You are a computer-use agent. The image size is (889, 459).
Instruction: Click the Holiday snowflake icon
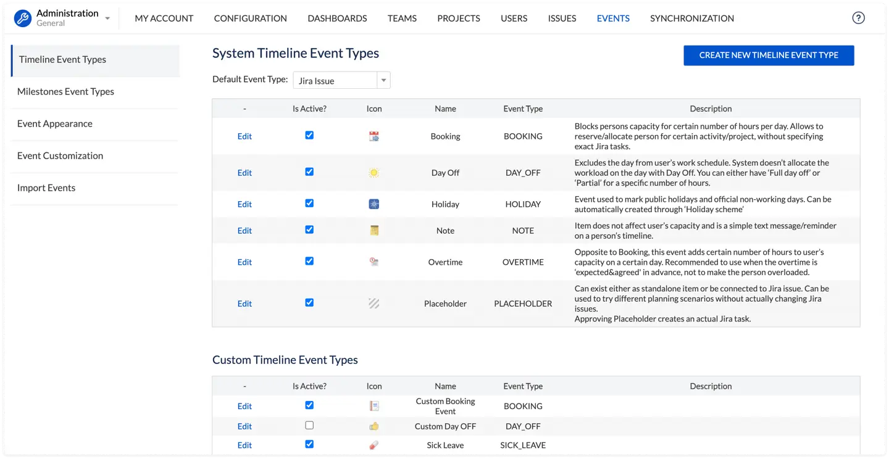[374, 204]
